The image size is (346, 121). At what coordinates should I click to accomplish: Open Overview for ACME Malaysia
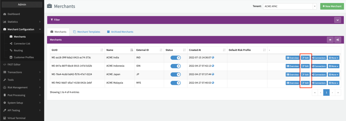(x=293, y=83)
